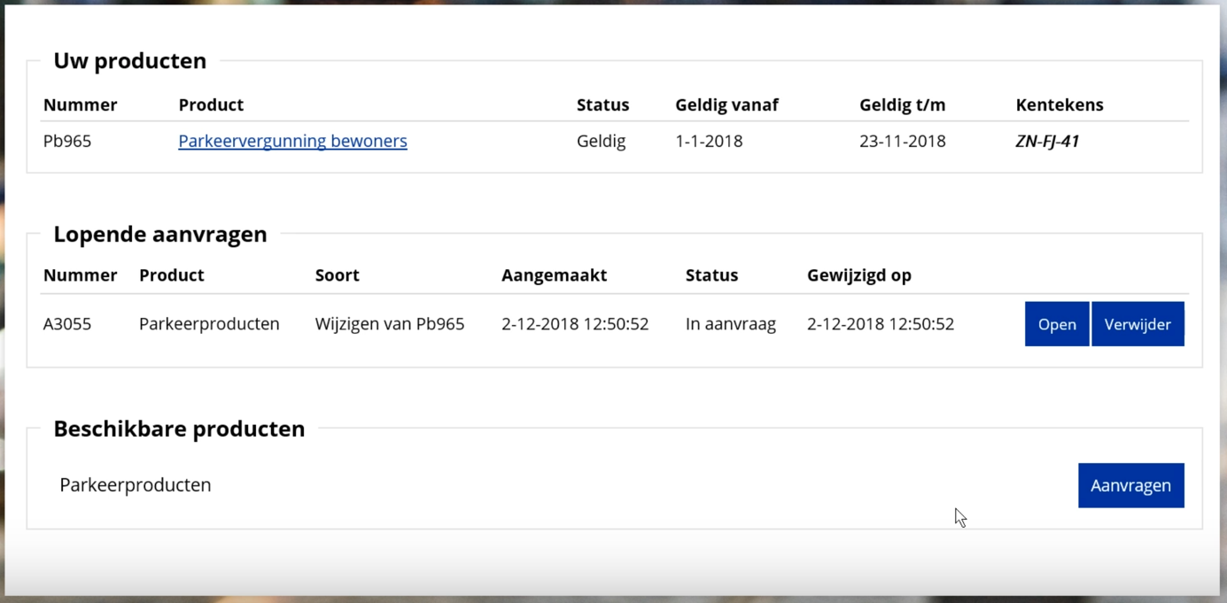Click the Gewijzigd op column header
The height and width of the screenshot is (603, 1227).
(858, 275)
